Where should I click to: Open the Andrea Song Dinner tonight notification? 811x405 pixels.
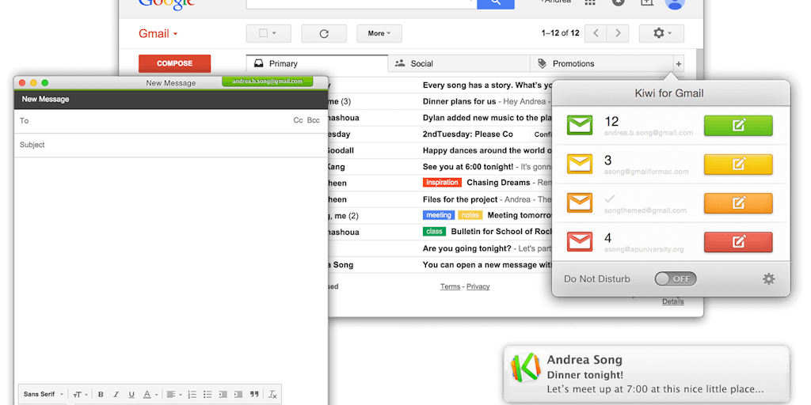pyautogui.click(x=646, y=374)
